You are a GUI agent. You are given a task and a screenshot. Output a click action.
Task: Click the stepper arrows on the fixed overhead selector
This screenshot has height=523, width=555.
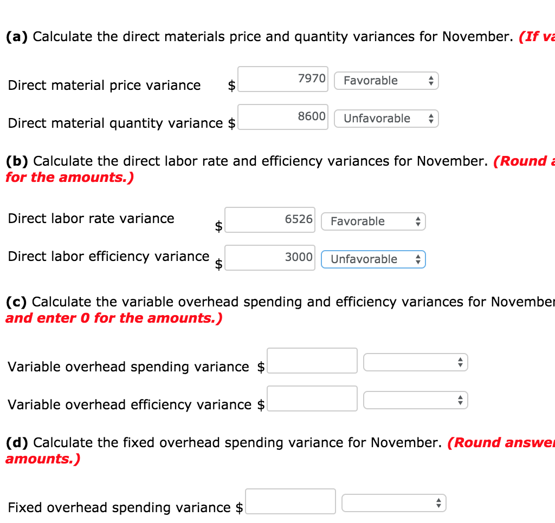click(x=438, y=502)
